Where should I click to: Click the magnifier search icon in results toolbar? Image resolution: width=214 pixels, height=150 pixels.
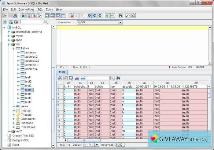point(112,78)
